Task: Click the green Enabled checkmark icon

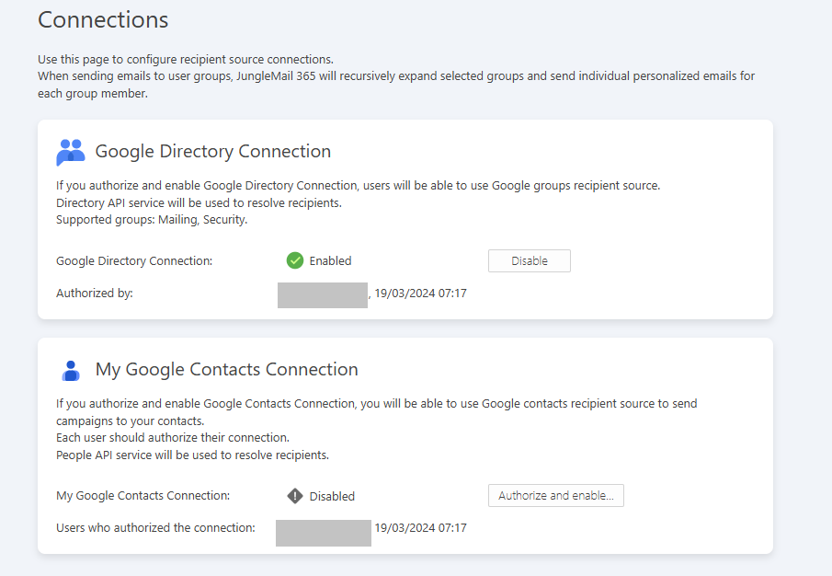Action: click(294, 260)
